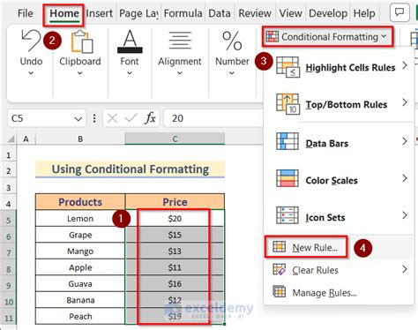
Task: Expand the Alignment group chevron
Action: (180, 73)
